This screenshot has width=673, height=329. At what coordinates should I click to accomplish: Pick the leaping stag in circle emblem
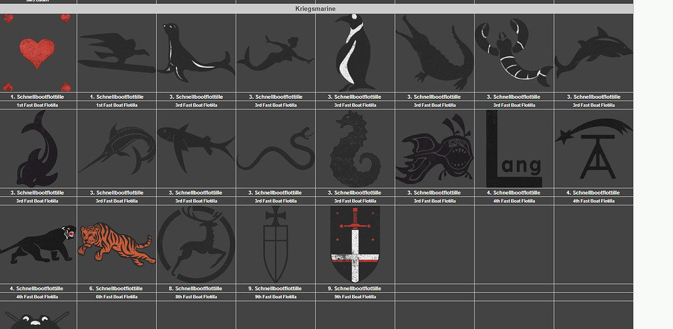point(196,244)
